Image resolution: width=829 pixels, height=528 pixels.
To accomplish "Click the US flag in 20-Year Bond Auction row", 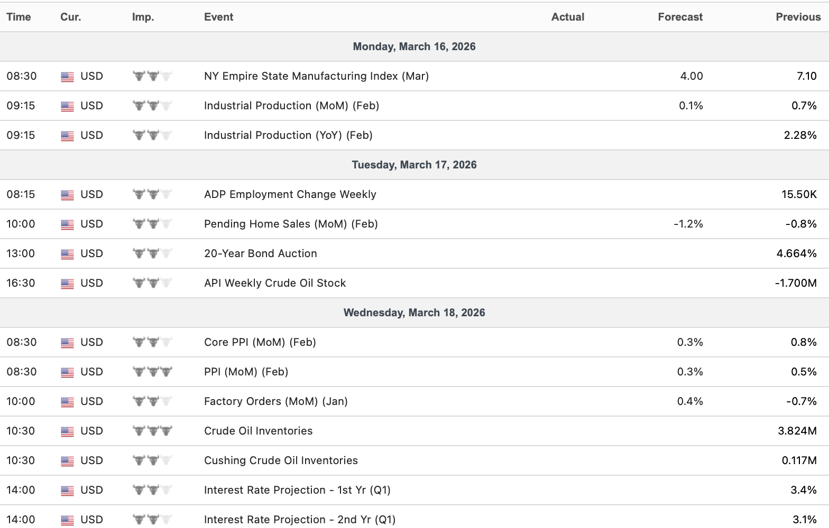I will [67, 254].
